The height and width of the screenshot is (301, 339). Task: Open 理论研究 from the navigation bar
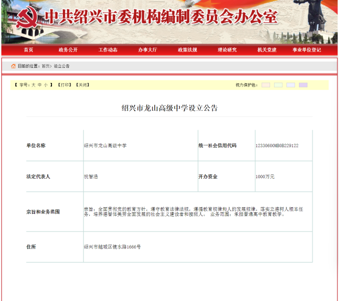point(227,50)
